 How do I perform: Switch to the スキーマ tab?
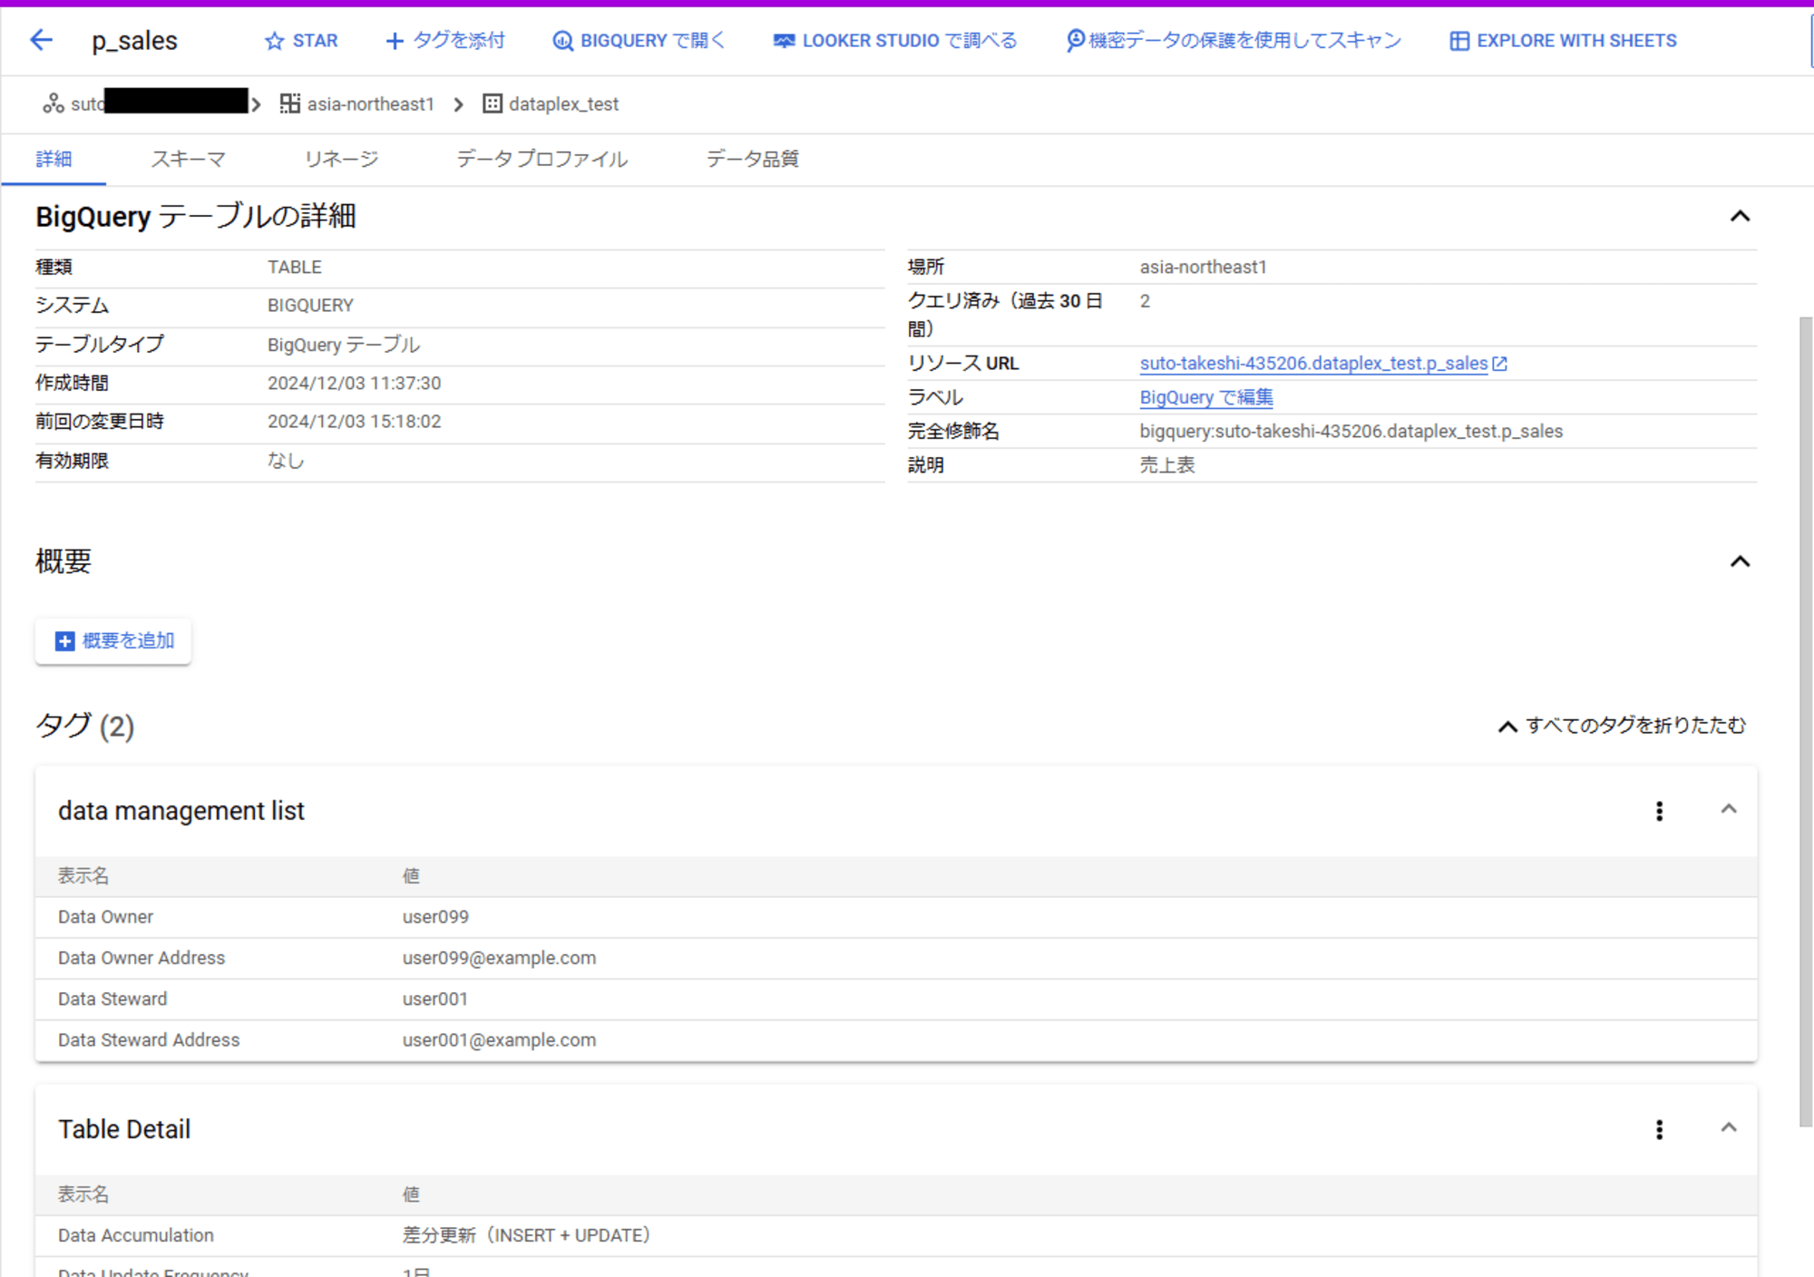188,160
